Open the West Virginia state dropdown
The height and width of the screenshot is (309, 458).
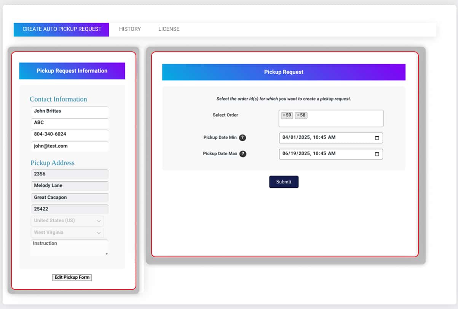[67, 233]
